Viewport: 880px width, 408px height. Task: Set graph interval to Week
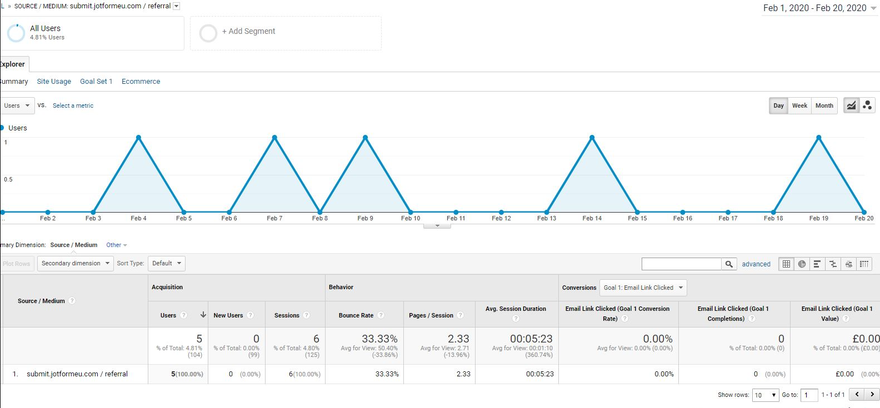point(799,105)
